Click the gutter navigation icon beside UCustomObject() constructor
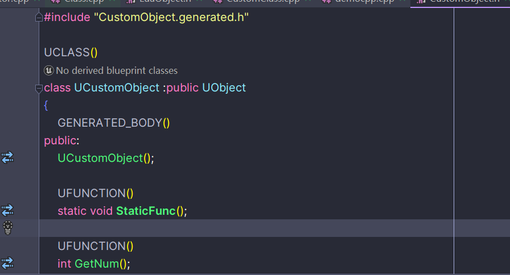510x275 pixels. tap(7, 158)
